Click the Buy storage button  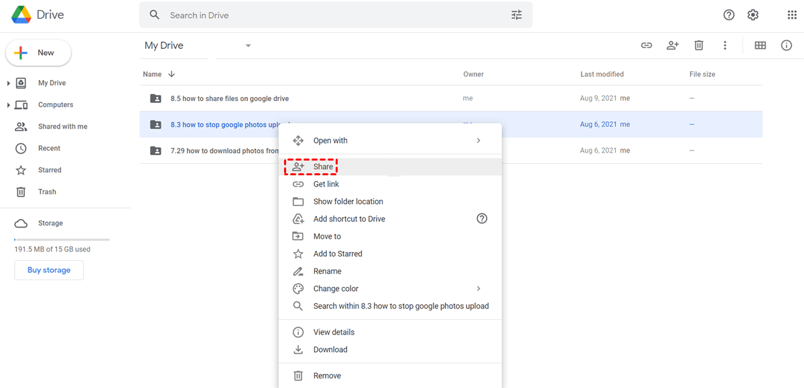pos(49,270)
